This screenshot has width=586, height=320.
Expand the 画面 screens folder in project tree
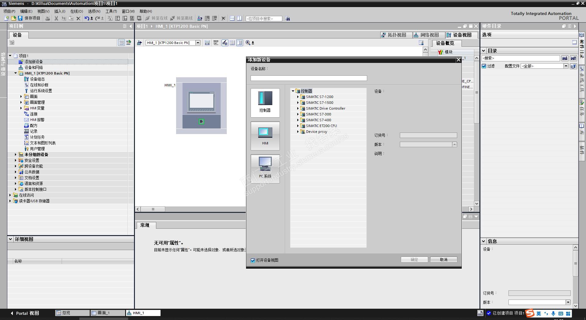click(21, 96)
